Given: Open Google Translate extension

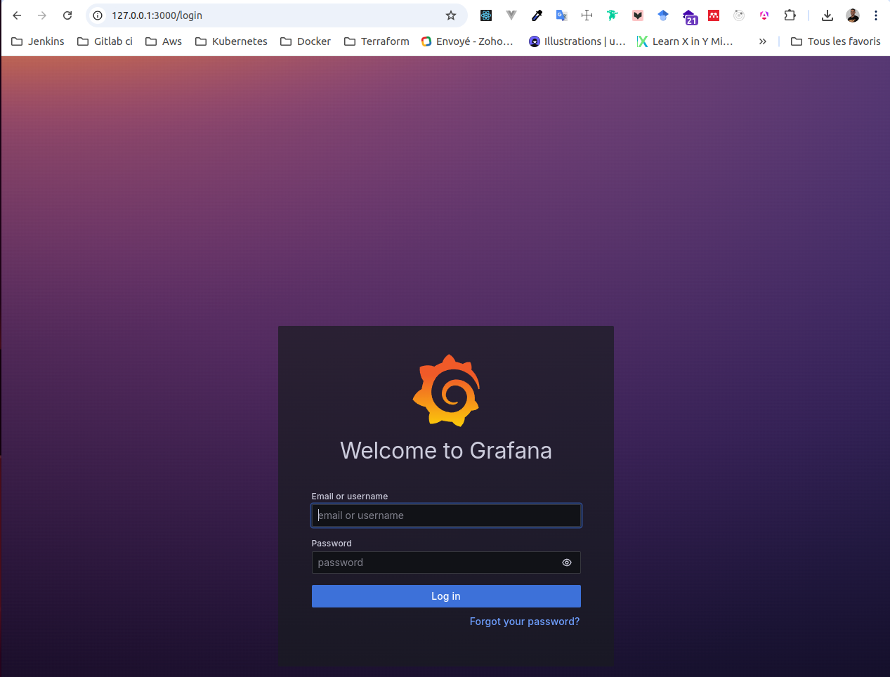Looking at the screenshot, I should 562,15.
